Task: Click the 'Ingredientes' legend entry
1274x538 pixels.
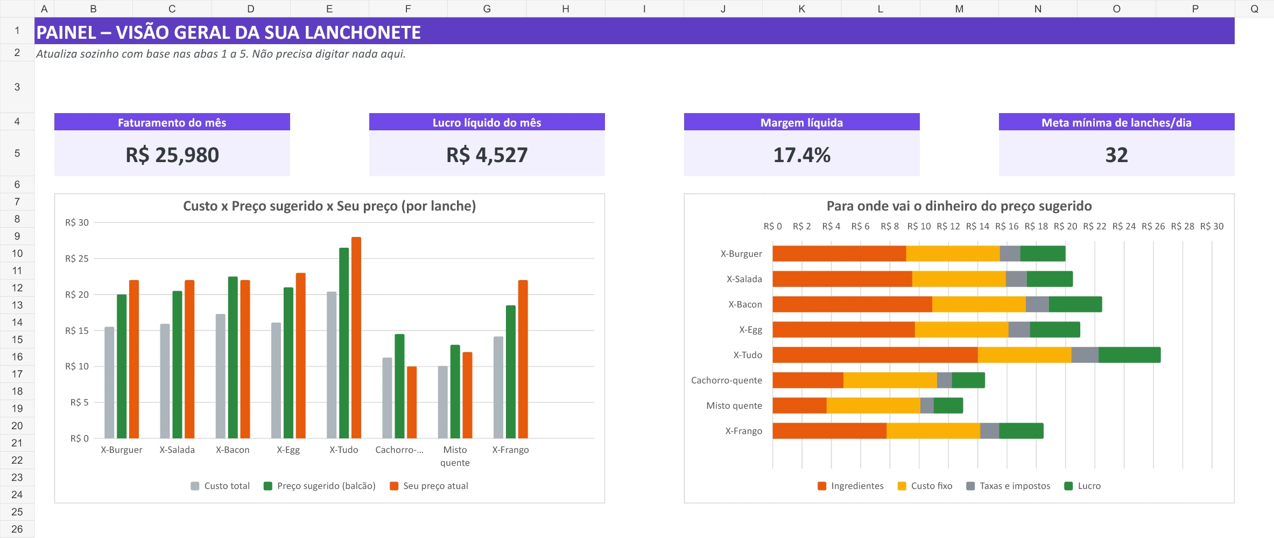Action: coord(850,486)
